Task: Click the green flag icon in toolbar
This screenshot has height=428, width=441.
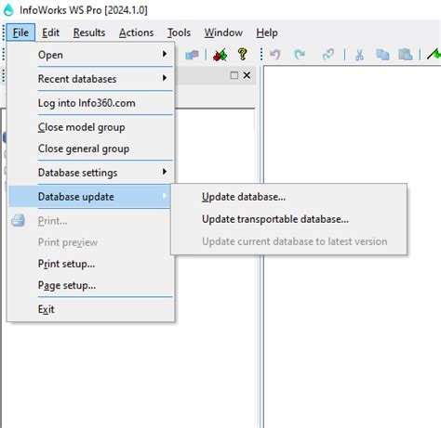Action: point(434,54)
